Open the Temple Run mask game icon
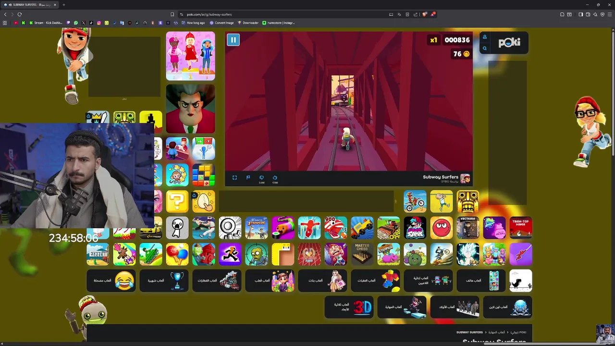 click(467, 201)
